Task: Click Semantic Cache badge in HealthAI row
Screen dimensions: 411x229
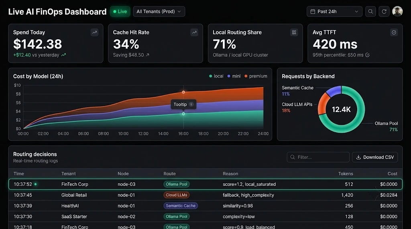Action: coord(181,206)
